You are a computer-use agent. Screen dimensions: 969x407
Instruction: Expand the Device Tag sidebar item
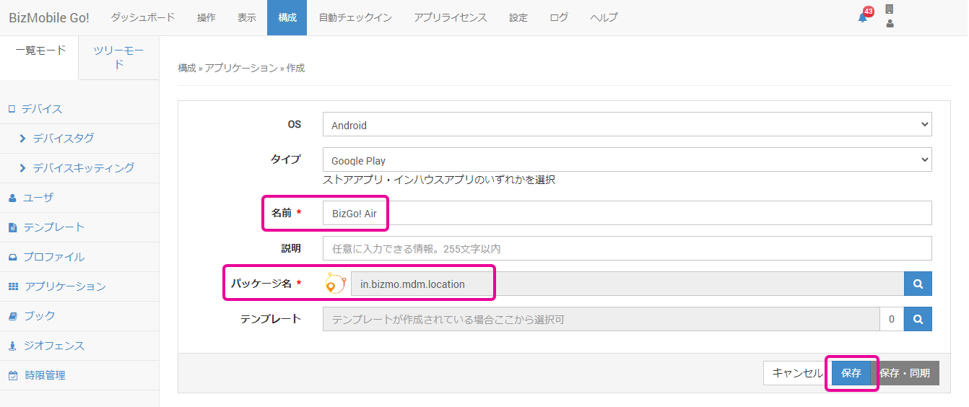63,138
